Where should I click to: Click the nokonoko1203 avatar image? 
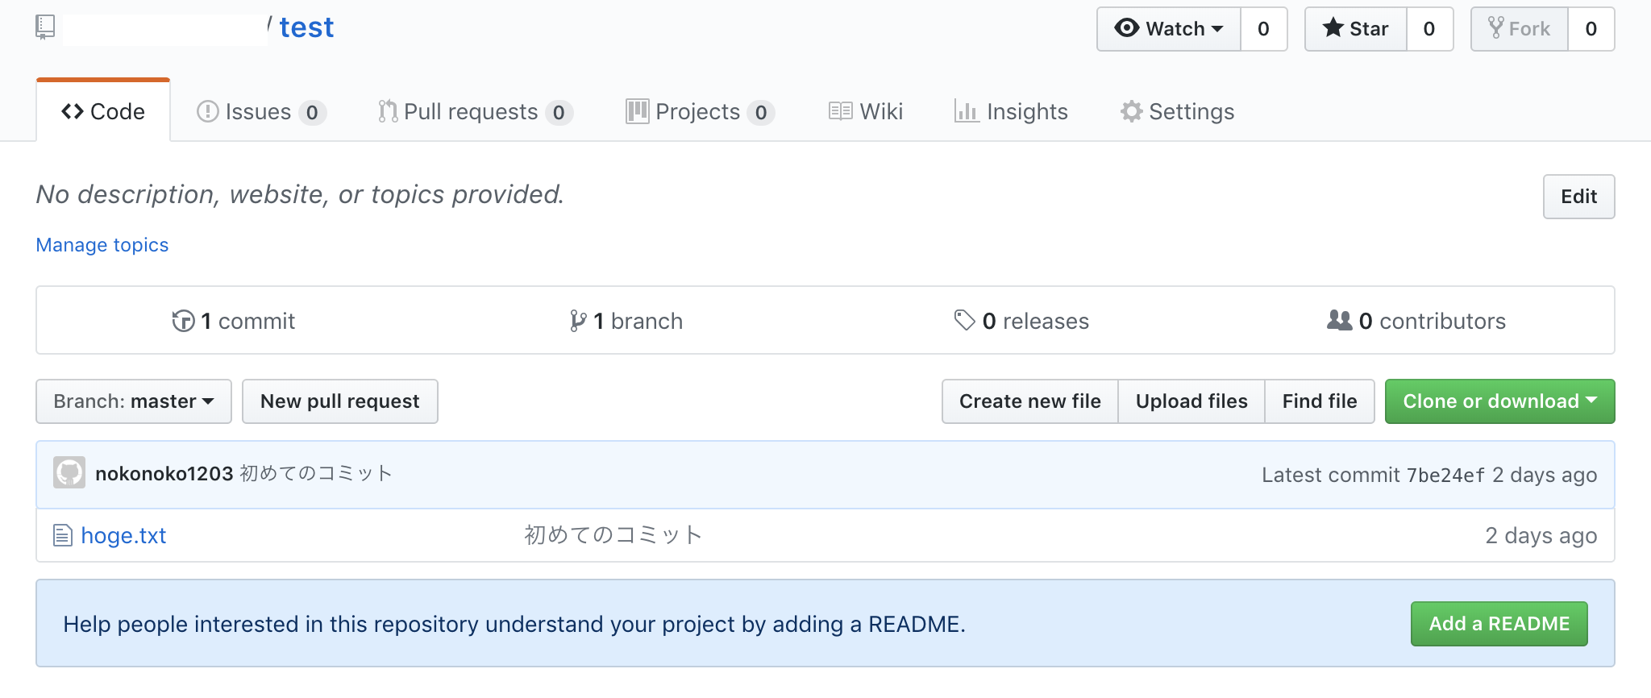pos(69,472)
